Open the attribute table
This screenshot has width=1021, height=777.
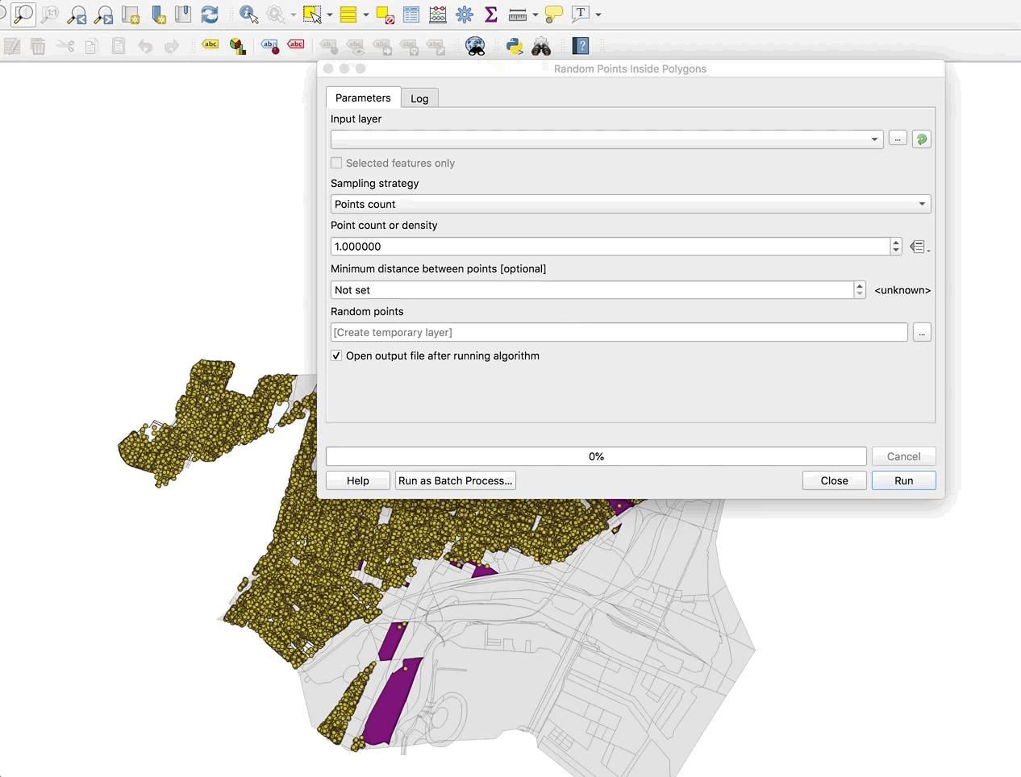(x=411, y=15)
